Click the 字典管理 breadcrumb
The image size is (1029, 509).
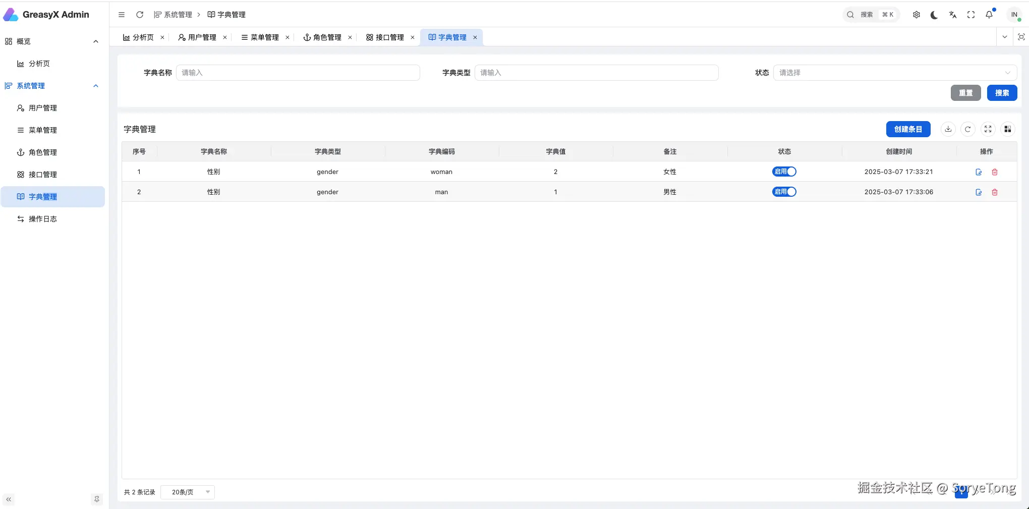(x=226, y=15)
